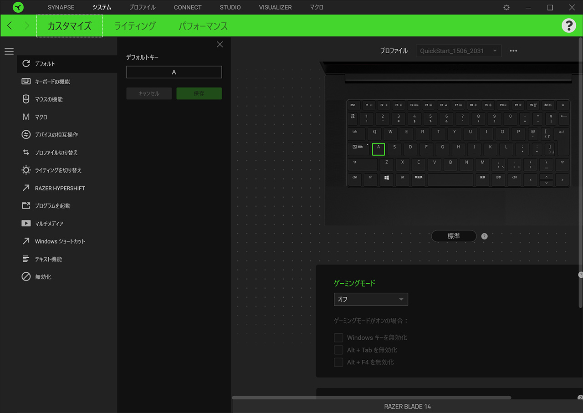Click the 無効化 disable icon
Viewport: 583px width, 413px height.
click(26, 277)
